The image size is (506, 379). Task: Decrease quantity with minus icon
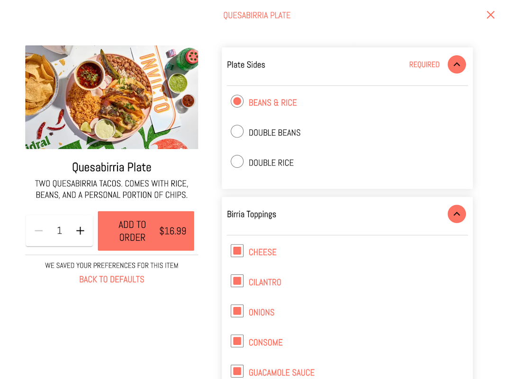coord(39,231)
